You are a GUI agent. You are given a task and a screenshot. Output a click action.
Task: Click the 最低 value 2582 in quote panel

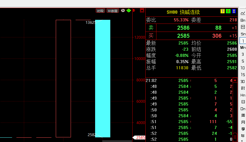pyautogui.click(x=232, y=68)
